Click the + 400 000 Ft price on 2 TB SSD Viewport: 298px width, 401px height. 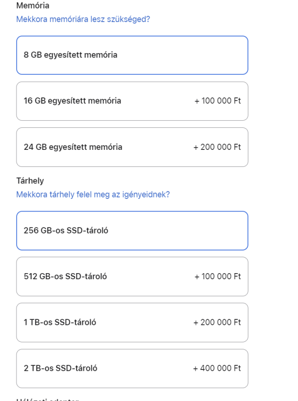coord(217,368)
